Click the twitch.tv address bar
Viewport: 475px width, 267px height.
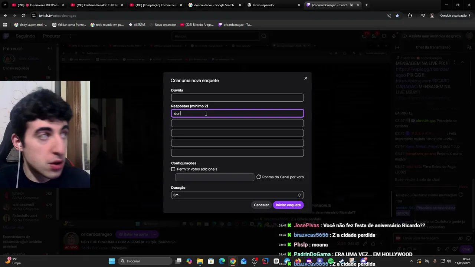pyautogui.click(x=208, y=16)
